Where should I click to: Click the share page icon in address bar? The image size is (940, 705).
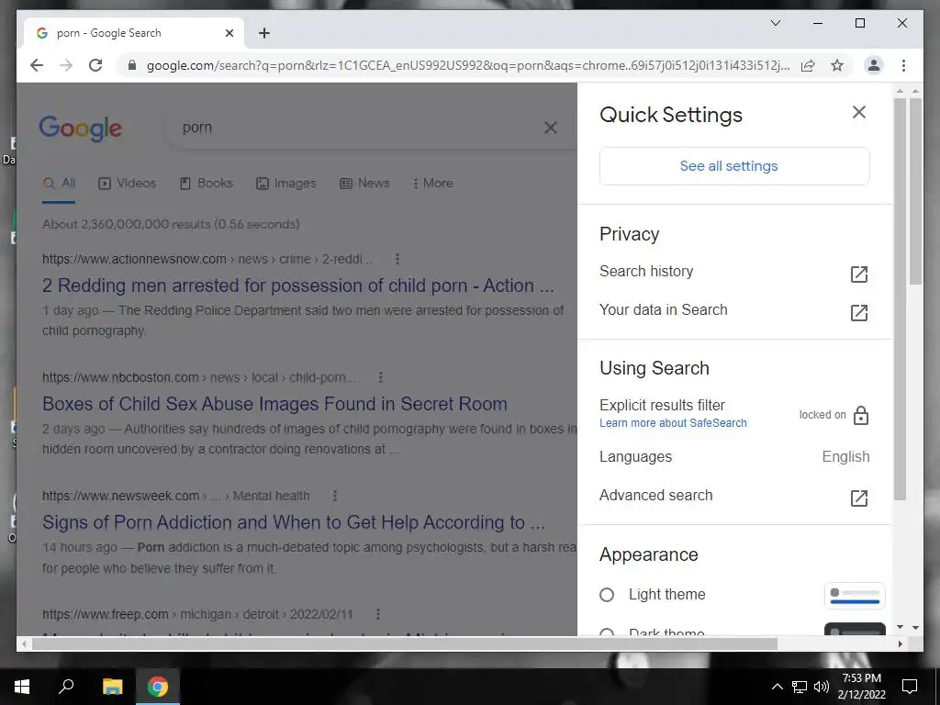pos(808,65)
